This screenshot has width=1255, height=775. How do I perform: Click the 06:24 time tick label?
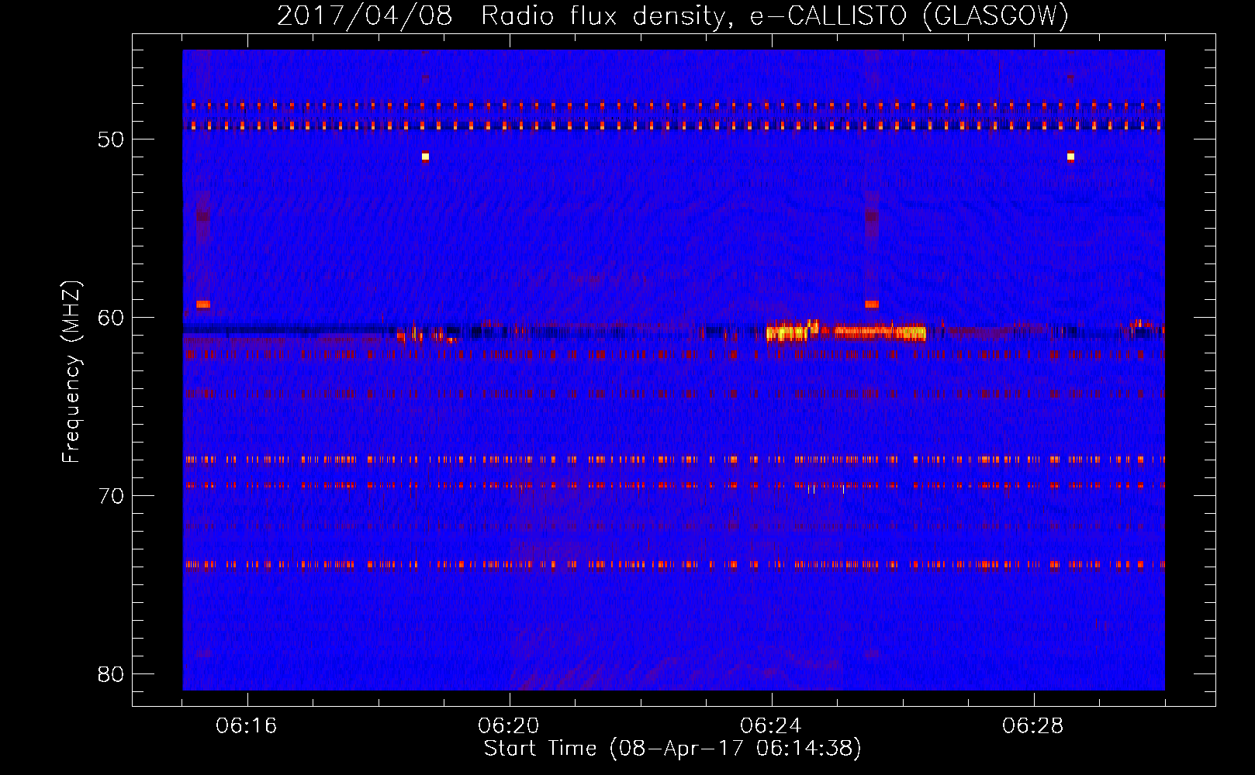(770, 726)
